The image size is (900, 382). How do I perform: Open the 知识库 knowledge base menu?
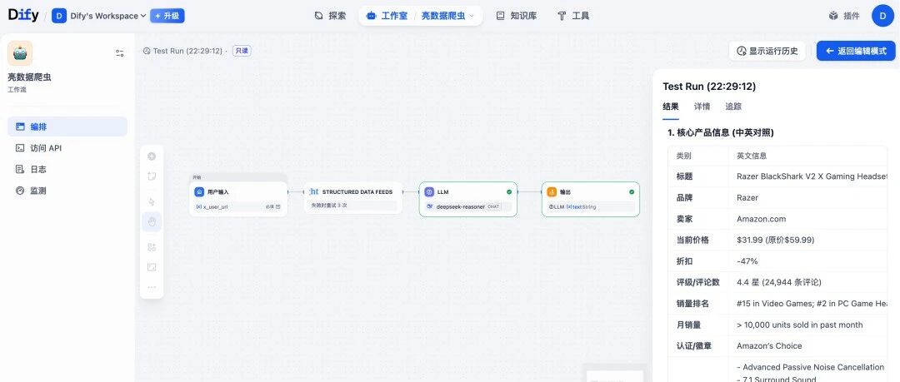point(516,16)
